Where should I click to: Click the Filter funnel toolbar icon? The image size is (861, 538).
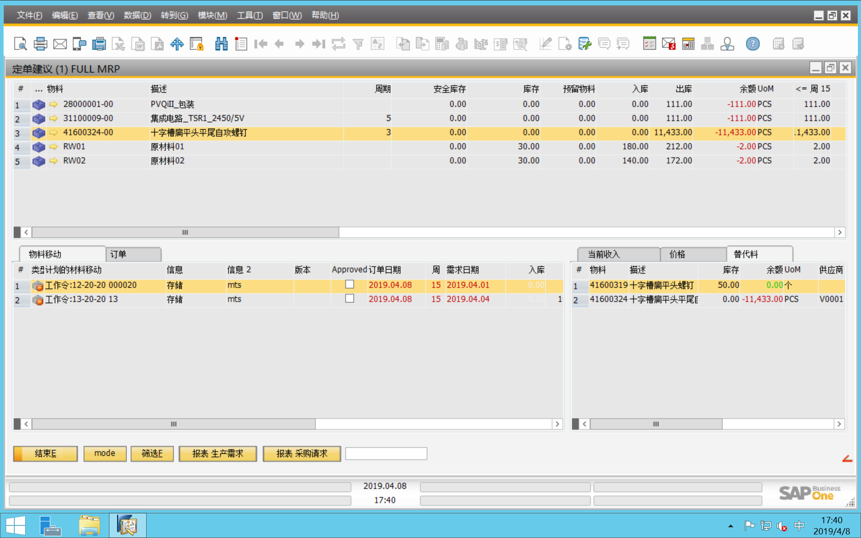point(358,44)
